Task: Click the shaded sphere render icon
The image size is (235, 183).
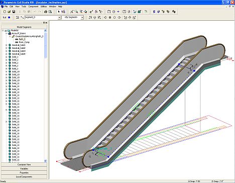Action: click(x=110, y=17)
